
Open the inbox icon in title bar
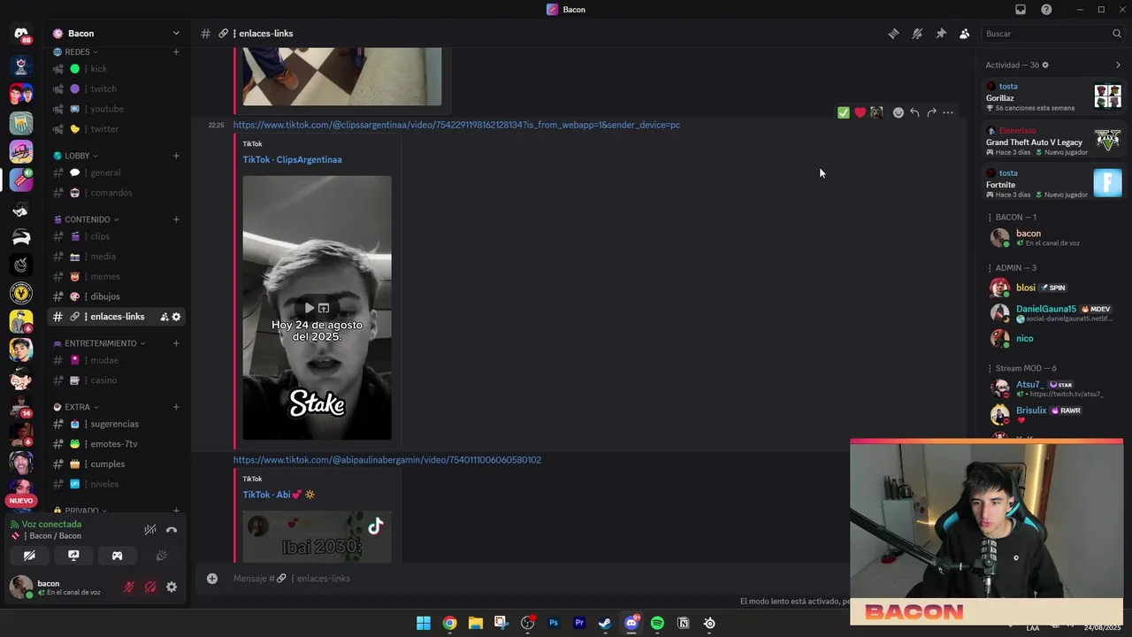pos(1021,10)
